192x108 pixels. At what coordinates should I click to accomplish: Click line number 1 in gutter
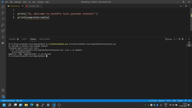[13, 10]
